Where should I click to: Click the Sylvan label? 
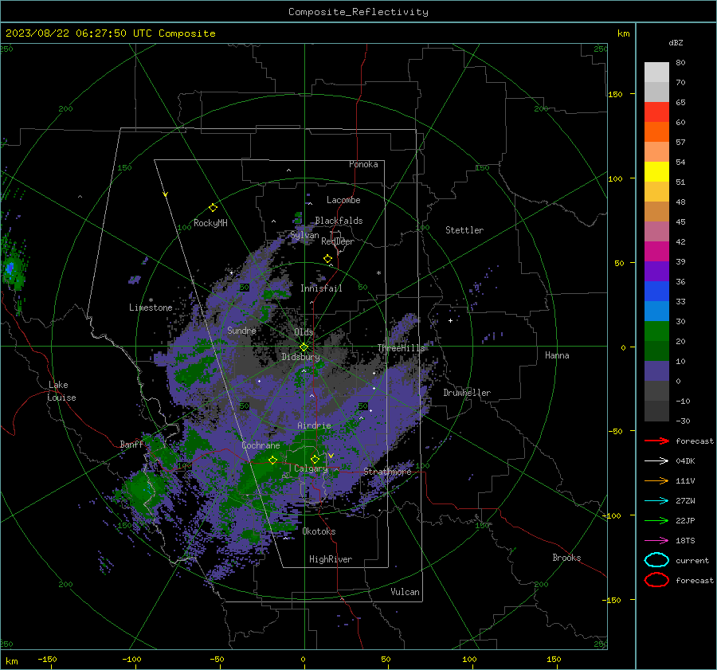click(x=304, y=235)
